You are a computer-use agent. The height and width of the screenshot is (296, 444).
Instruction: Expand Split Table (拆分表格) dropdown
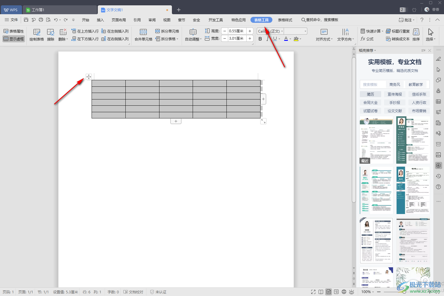click(167, 39)
